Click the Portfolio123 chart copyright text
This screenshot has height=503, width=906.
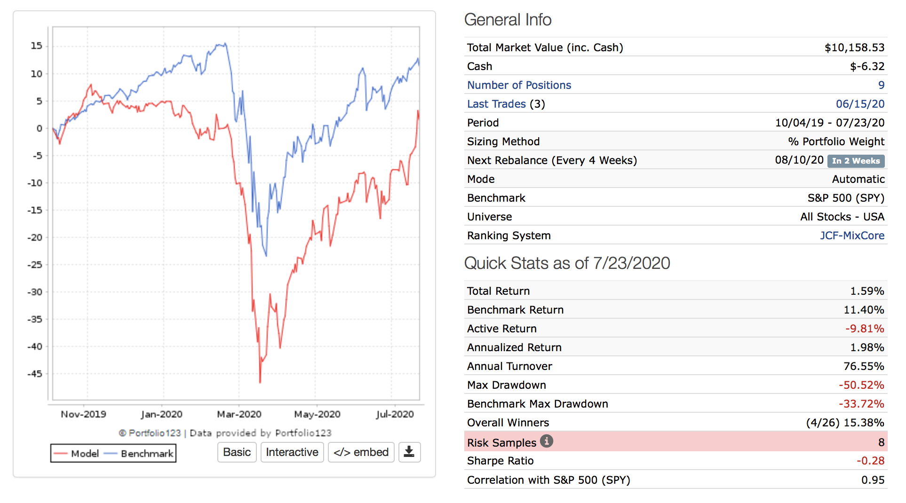(225, 433)
